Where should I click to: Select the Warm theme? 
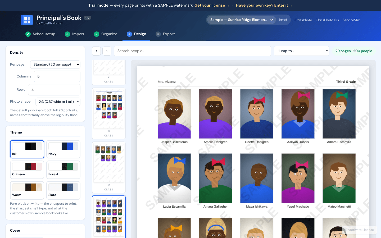click(27, 190)
